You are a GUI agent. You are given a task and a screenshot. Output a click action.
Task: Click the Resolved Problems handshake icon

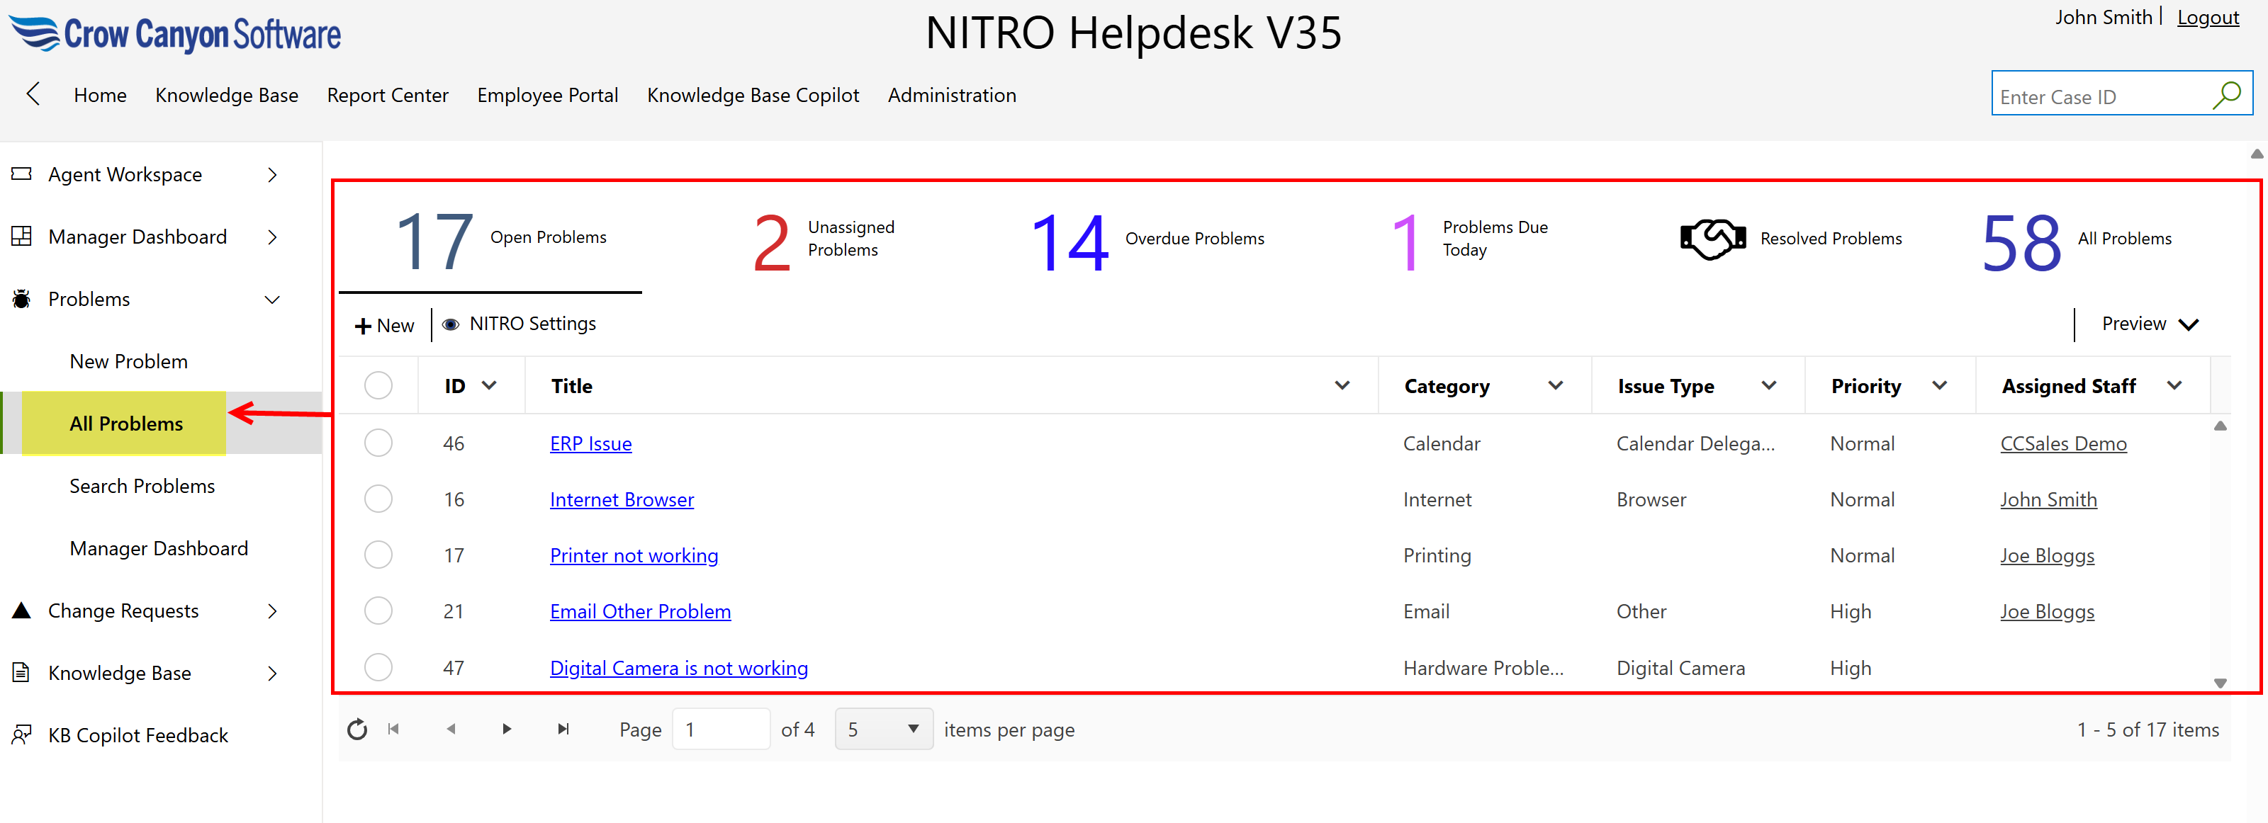(x=1712, y=239)
